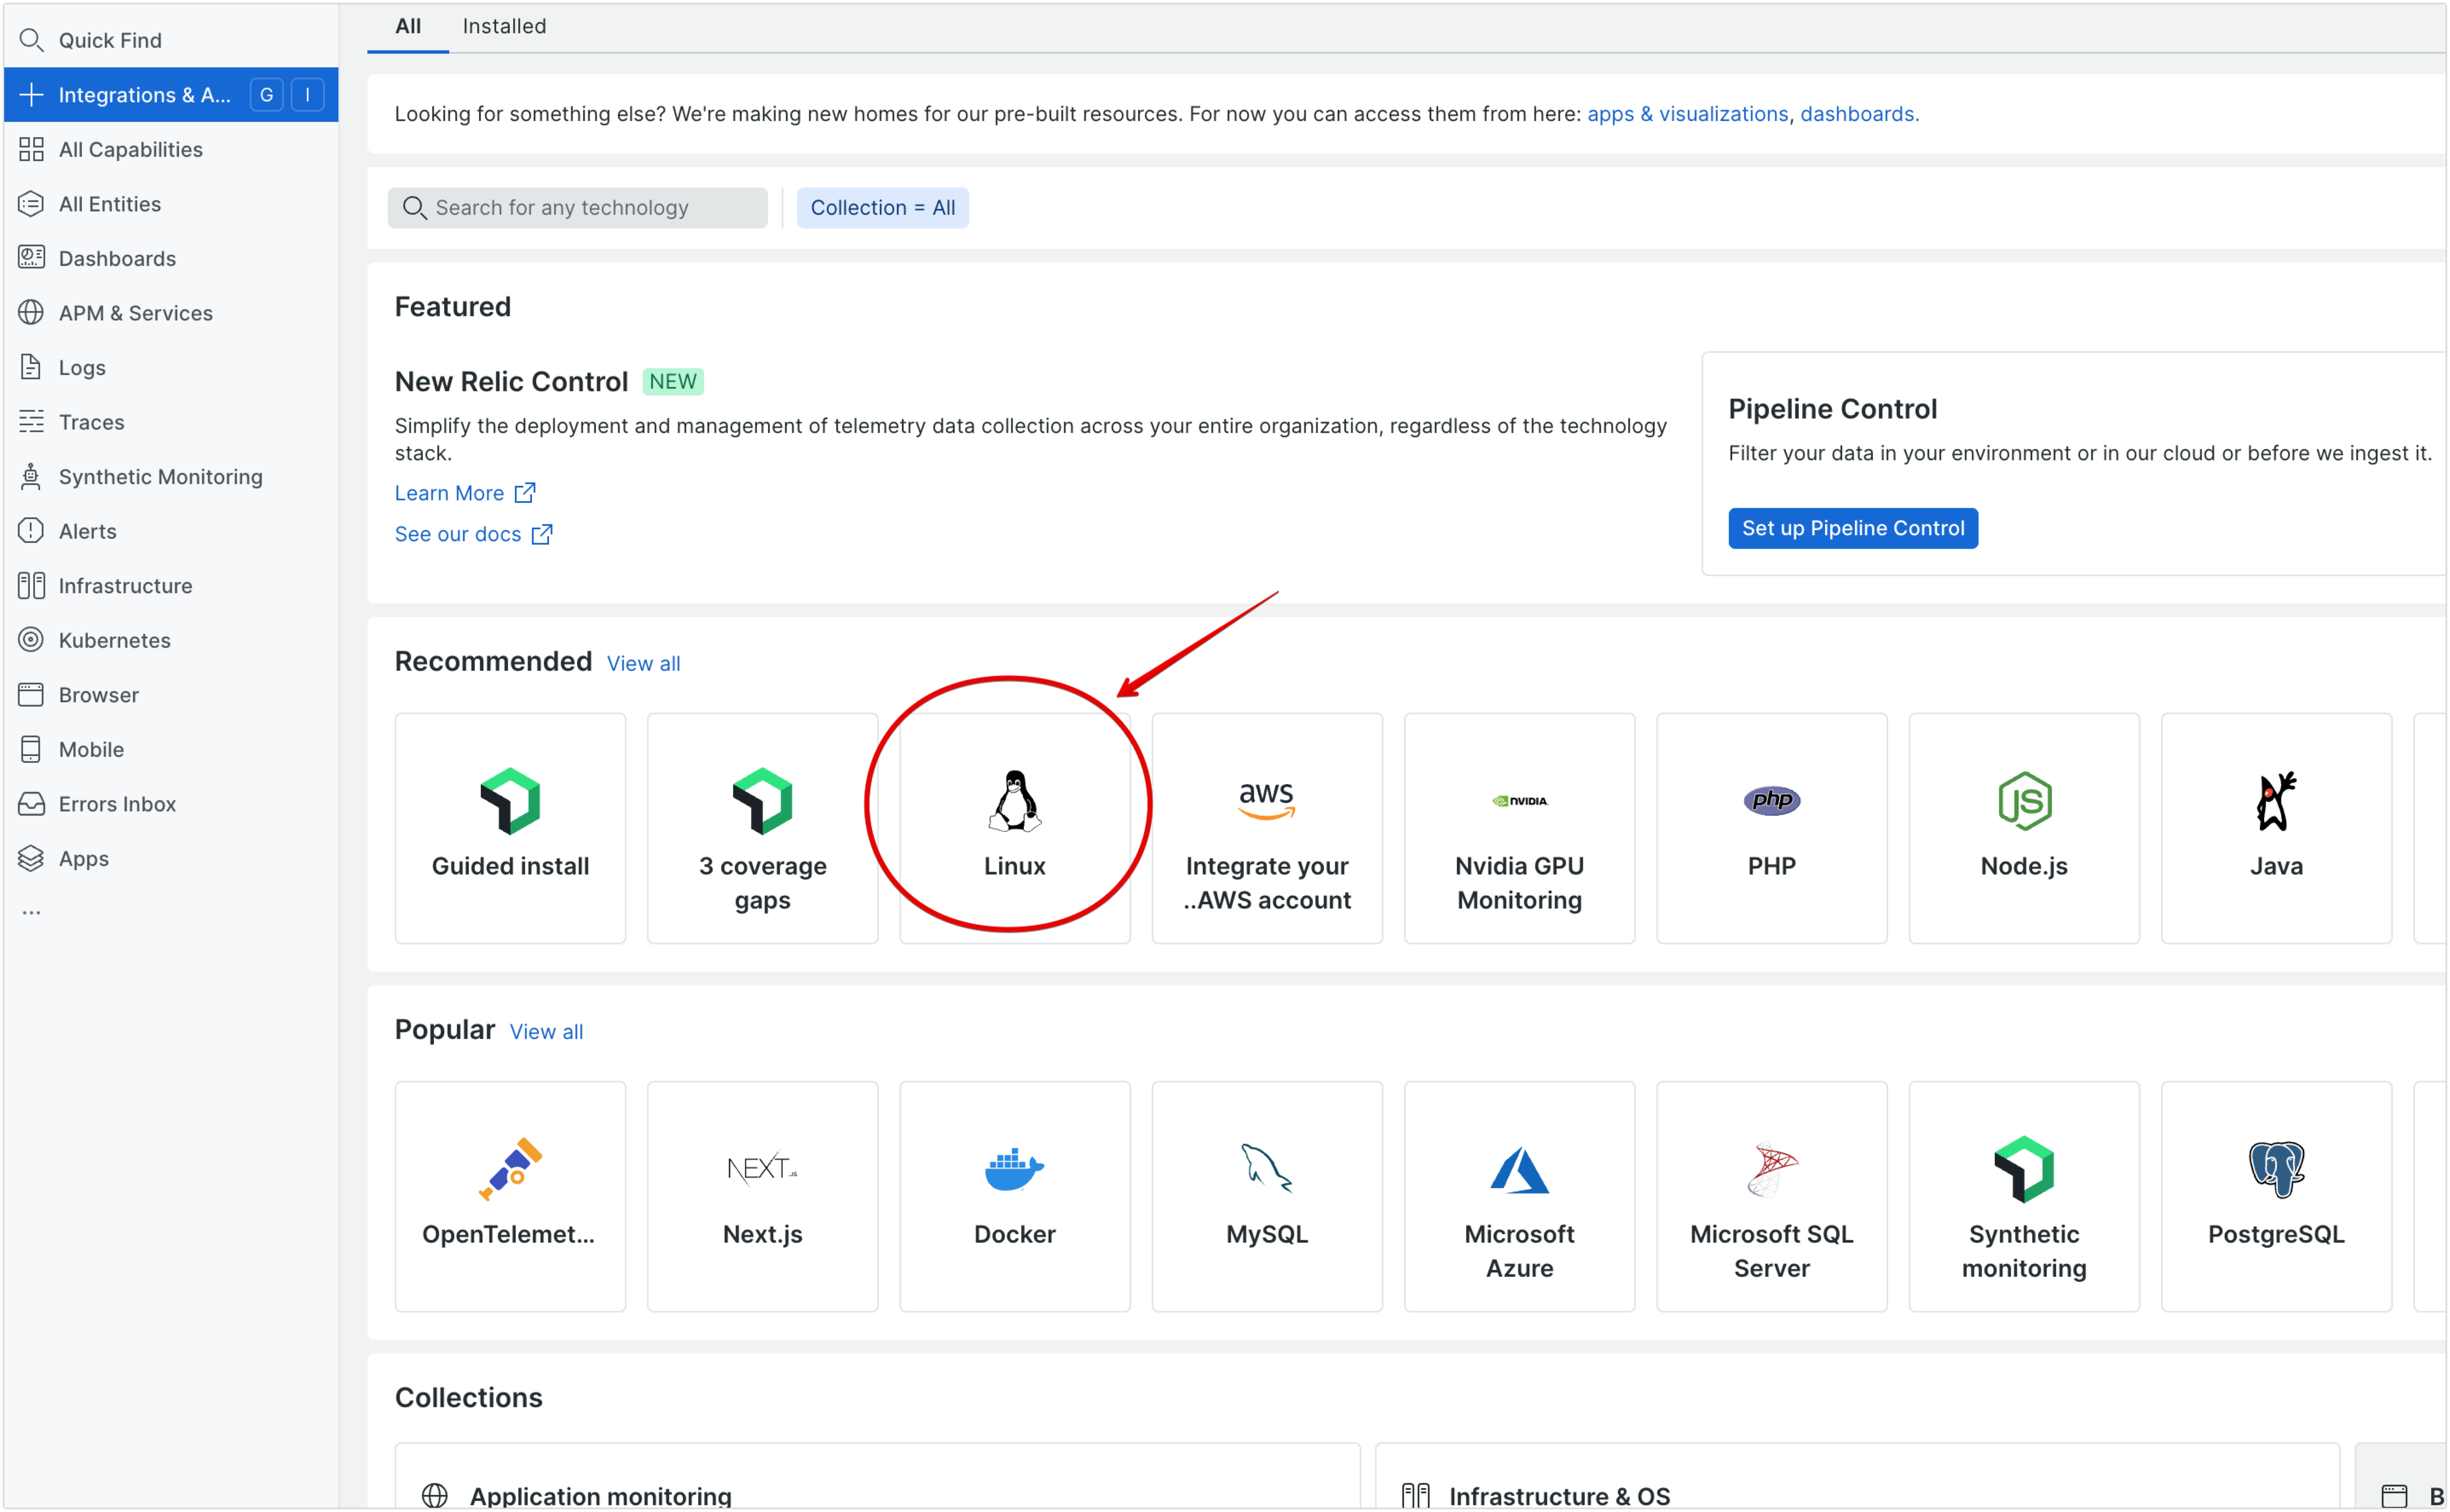This screenshot has height=1512, width=2450.
Task: Select the Java integration tile
Action: [x=2276, y=828]
